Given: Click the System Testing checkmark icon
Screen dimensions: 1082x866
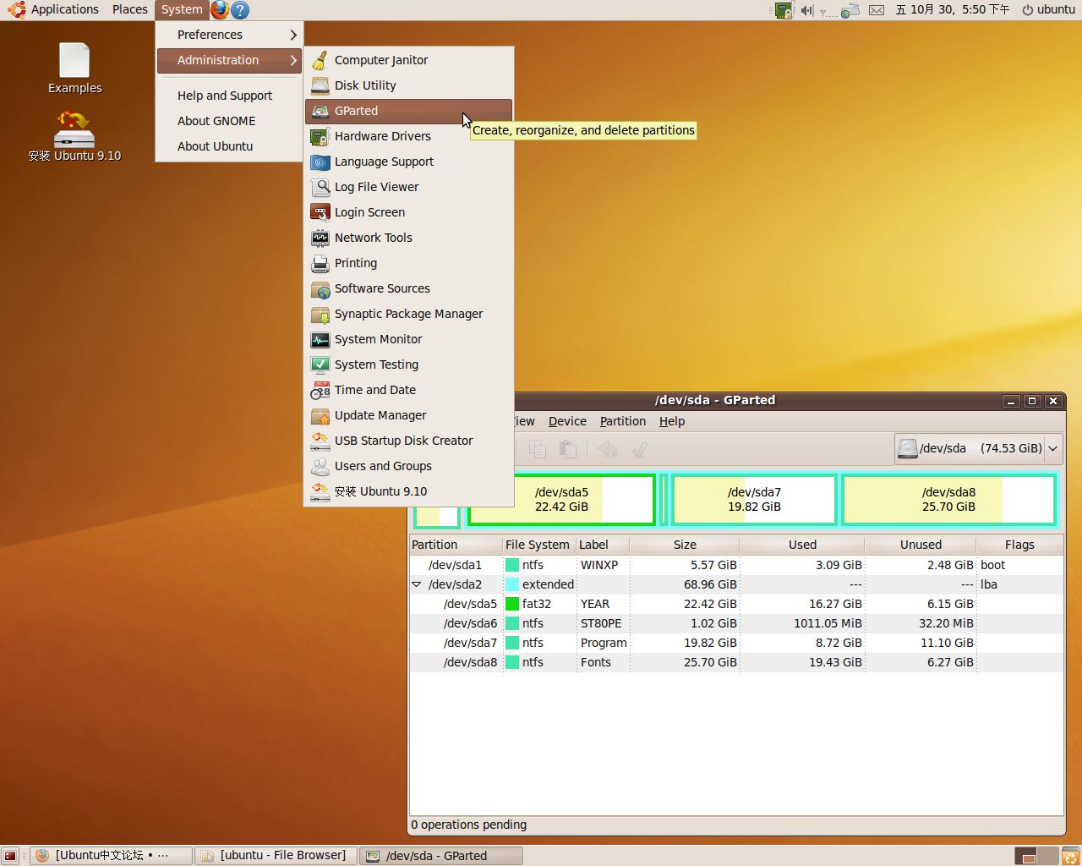Looking at the screenshot, I should tap(320, 364).
